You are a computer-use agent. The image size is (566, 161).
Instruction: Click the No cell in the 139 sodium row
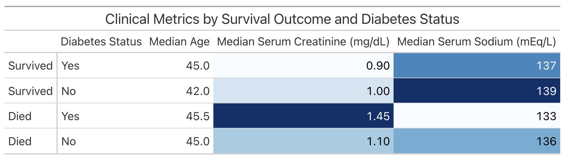click(x=69, y=91)
